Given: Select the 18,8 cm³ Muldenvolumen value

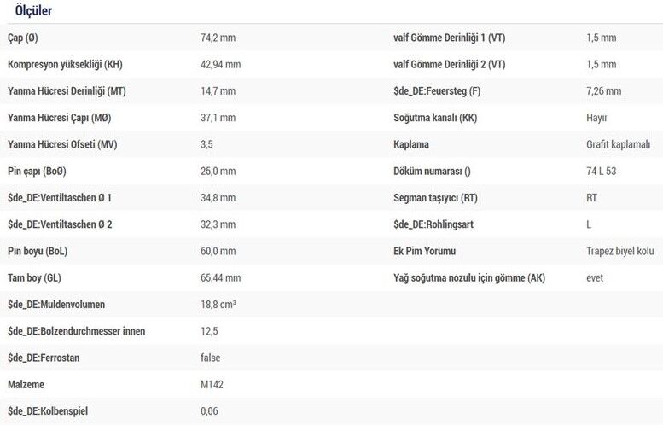Looking at the screenshot, I should coord(218,304).
